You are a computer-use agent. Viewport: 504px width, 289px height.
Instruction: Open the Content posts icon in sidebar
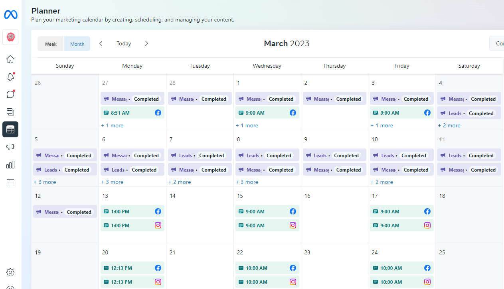10,112
